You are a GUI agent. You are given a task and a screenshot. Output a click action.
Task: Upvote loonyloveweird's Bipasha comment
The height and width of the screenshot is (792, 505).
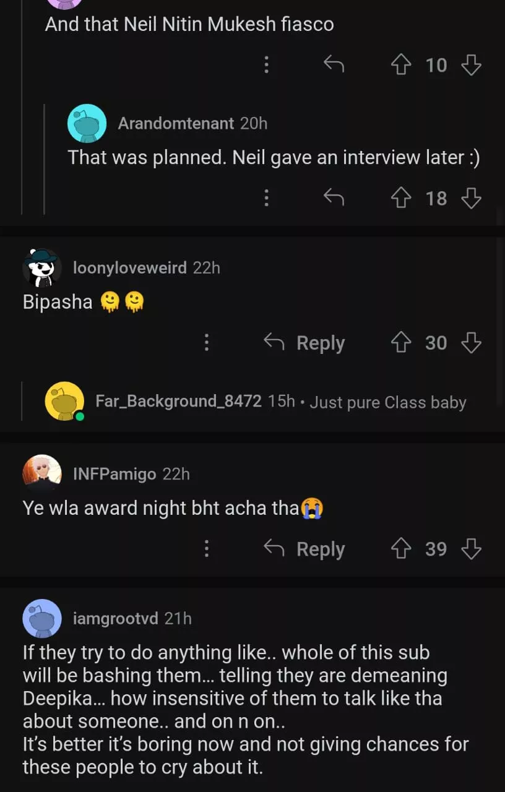(402, 343)
